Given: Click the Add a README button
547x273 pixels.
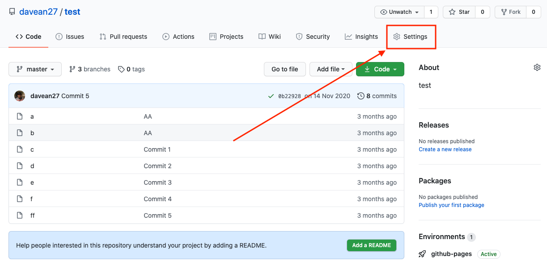Looking at the screenshot, I should (372, 245).
